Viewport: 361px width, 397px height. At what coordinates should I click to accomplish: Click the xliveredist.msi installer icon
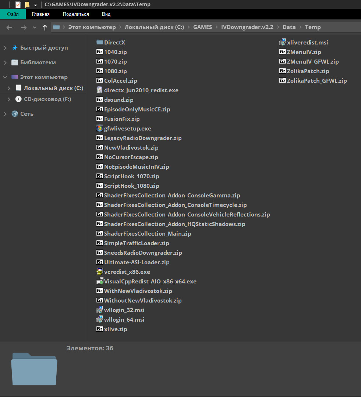282,42
